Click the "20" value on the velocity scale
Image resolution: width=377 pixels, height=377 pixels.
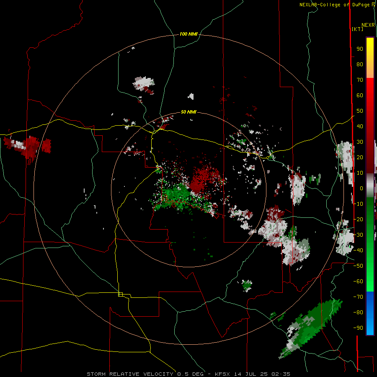tap(360, 158)
